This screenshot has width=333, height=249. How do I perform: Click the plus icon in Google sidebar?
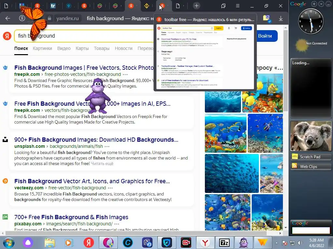(x=314, y=4)
